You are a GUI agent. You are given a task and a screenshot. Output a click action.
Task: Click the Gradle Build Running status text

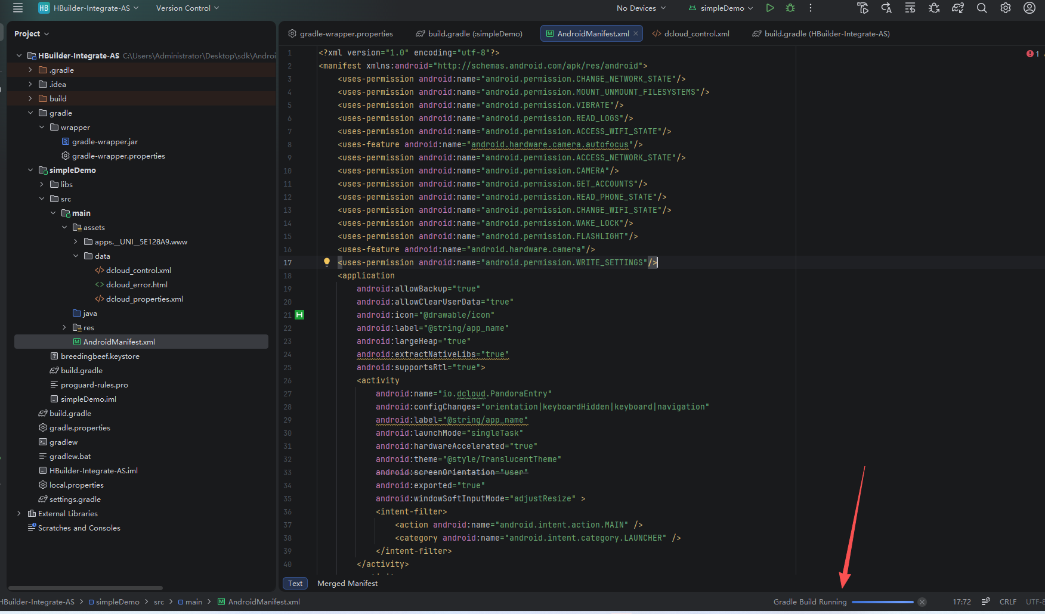click(810, 602)
